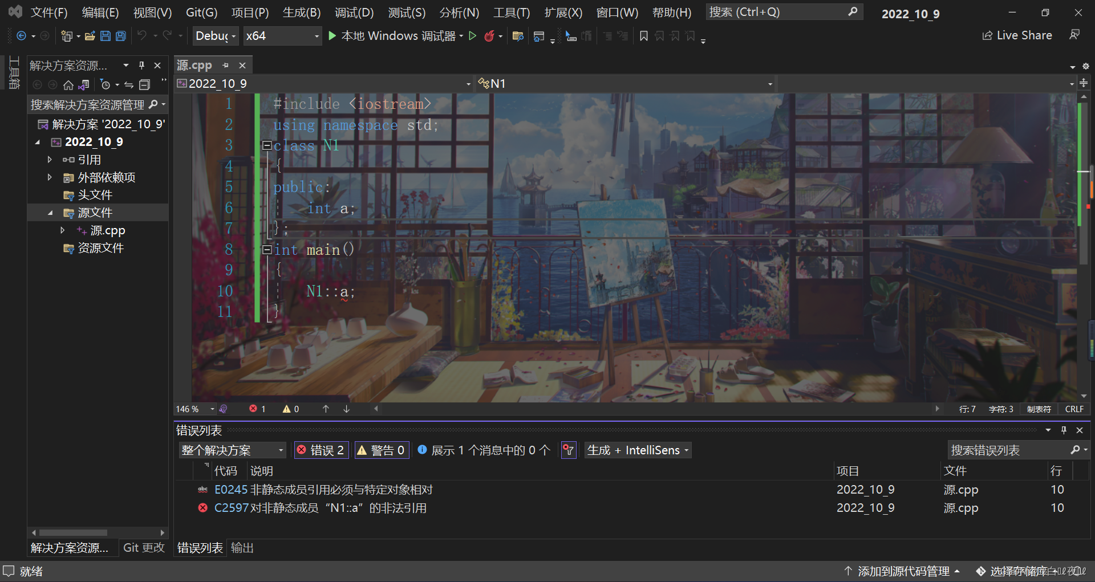Sync with active document icon in Solution Explorer
Image resolution: width=1095 pixels, height=582 pixels.
[x=129, y=85]
